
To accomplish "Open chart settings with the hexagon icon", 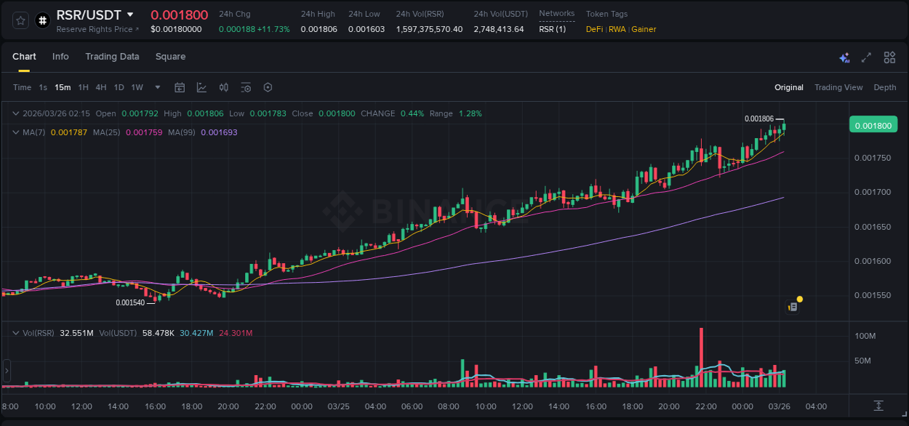I will [268, 87].
